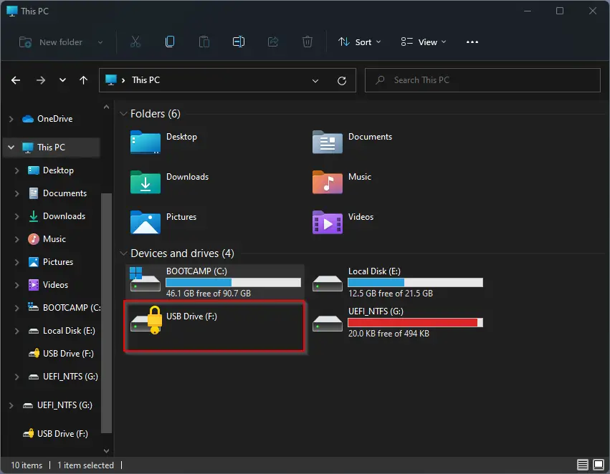Open the New folder dropdown arrow

click(100, 42)
